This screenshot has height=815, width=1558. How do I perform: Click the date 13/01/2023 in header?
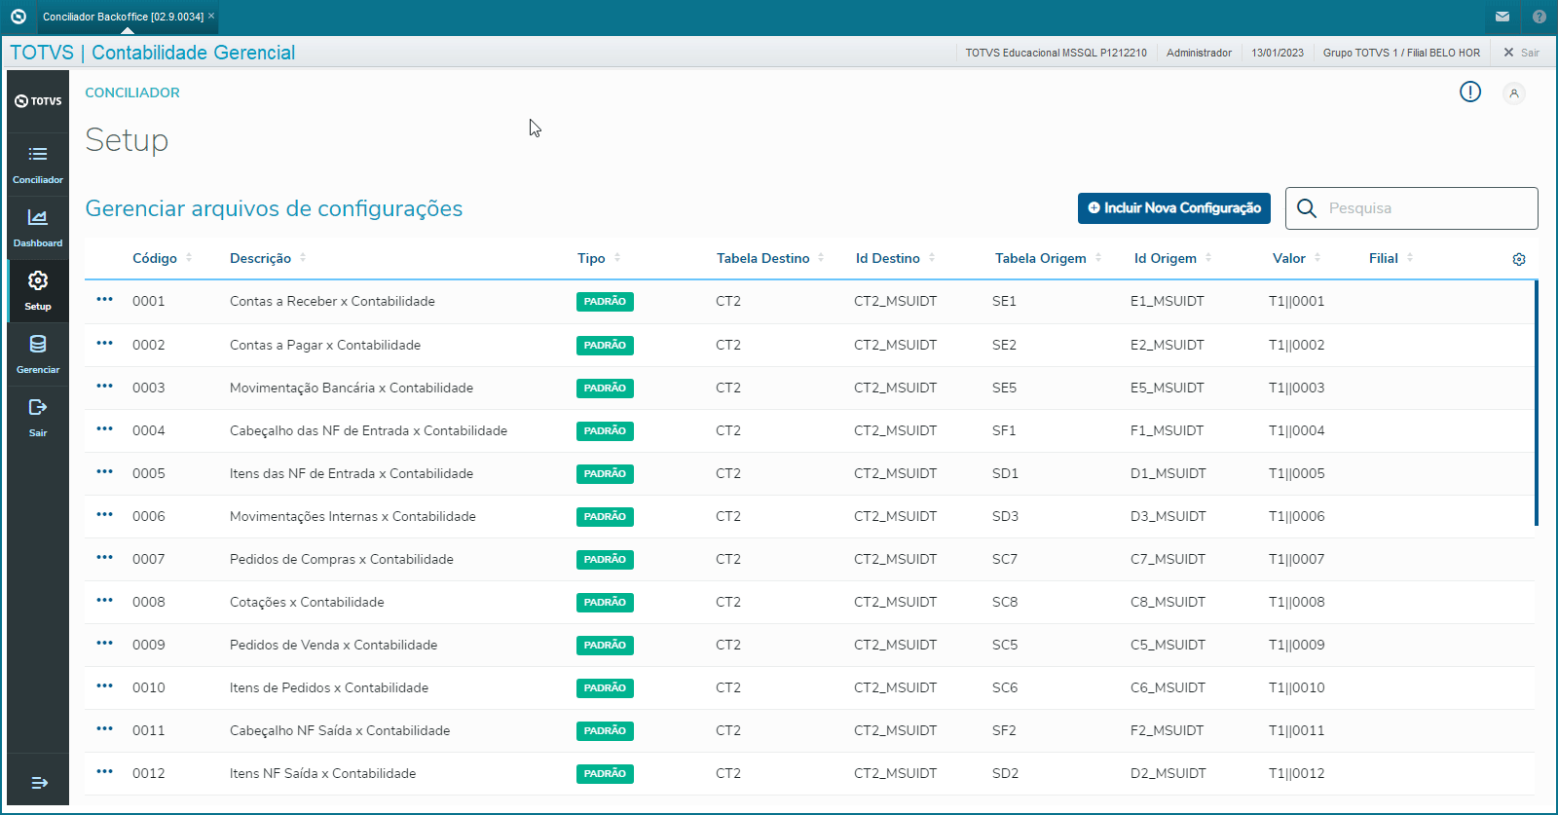click(1278, 53)
